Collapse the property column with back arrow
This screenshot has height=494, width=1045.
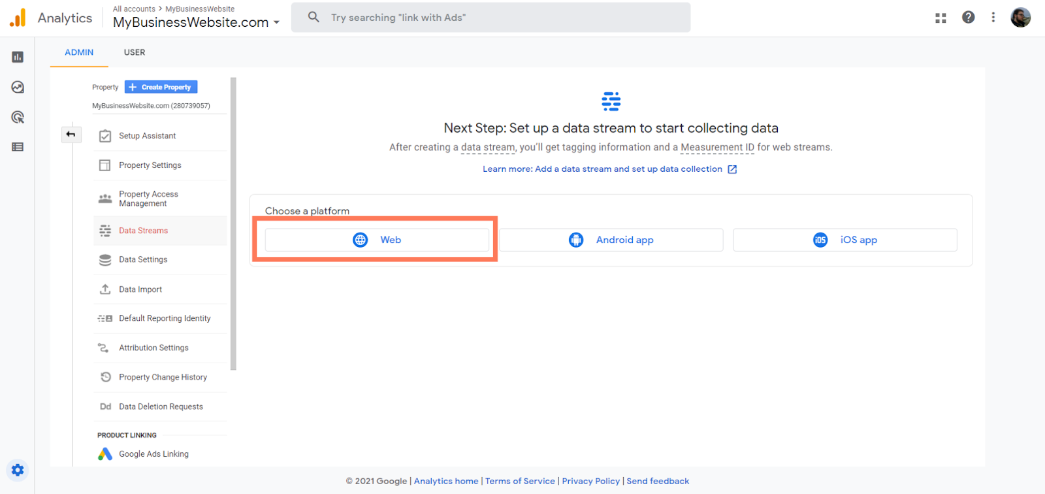tap(71, 135)
